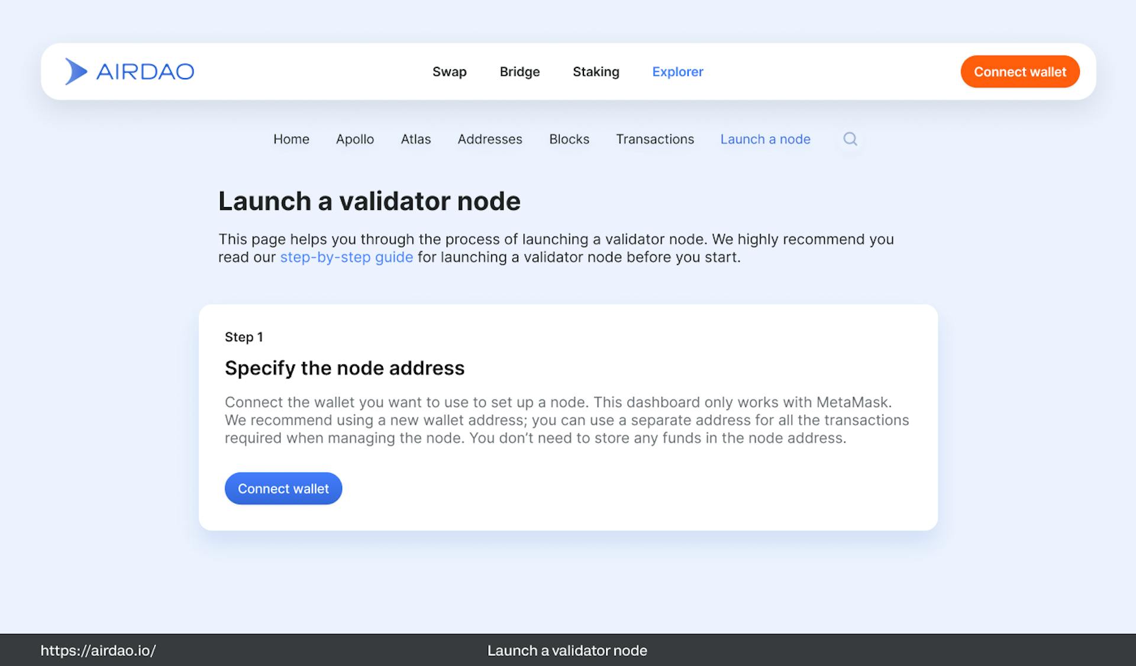Go to the Home tab of the explorer

(x=291, y=139)
